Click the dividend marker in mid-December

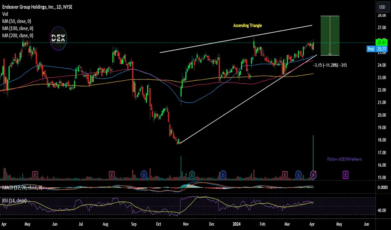point(223,175)
